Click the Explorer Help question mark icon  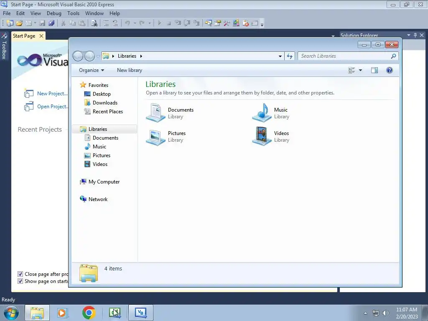390,70
